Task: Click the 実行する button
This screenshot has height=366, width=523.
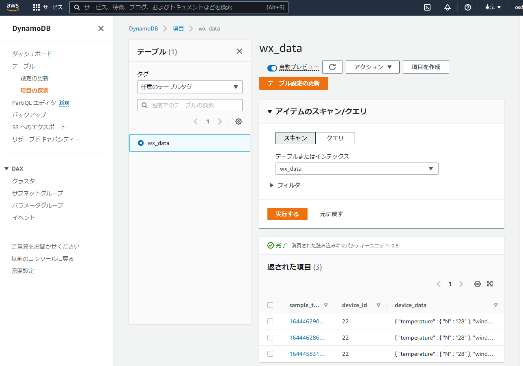Action: 287,214
